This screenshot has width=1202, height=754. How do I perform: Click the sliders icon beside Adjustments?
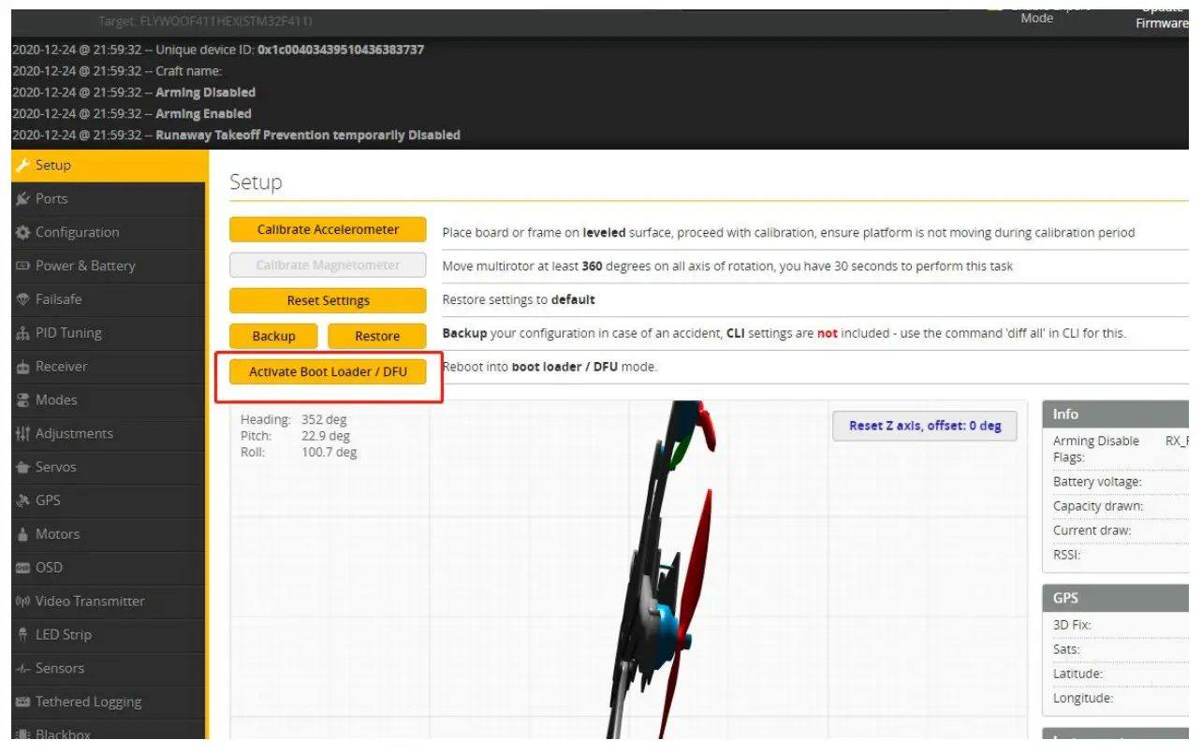tap(22, 434)
